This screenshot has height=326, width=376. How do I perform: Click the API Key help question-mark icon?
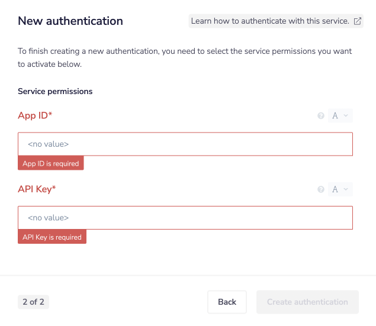click(321, 190)
